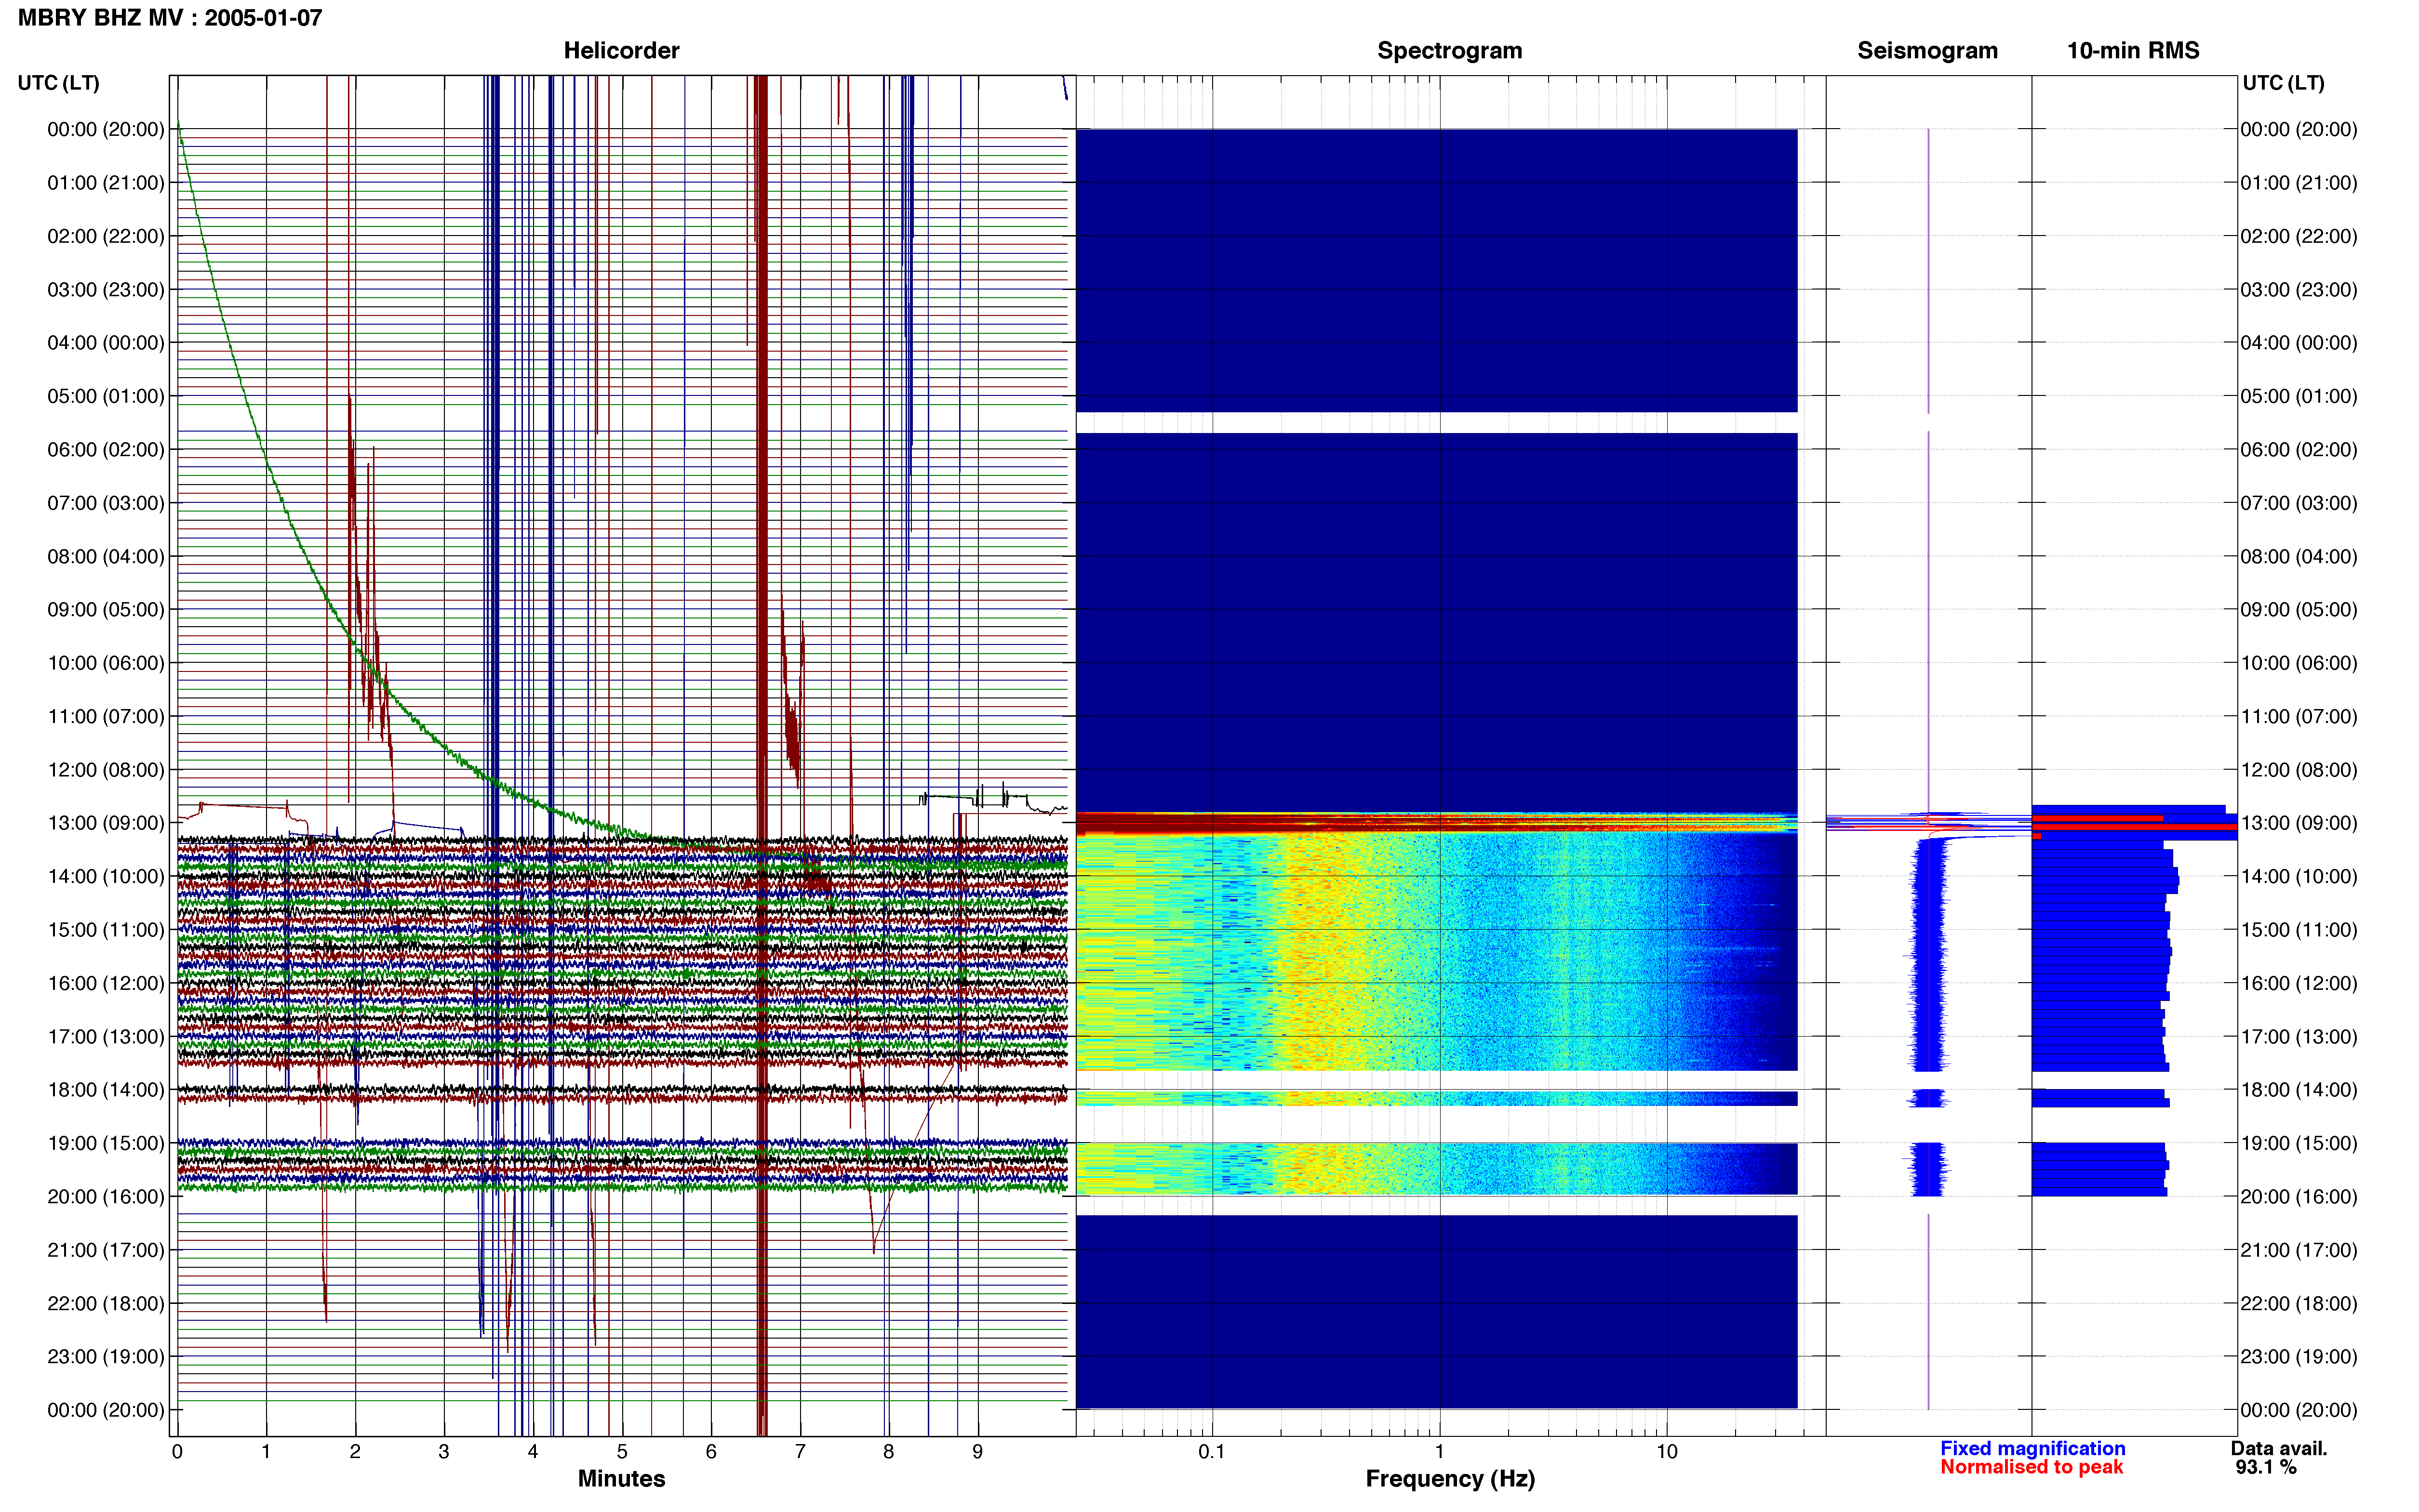Click the left '17:00 (13:00)' time label

pyautogui.click(x=106, y=1036)
